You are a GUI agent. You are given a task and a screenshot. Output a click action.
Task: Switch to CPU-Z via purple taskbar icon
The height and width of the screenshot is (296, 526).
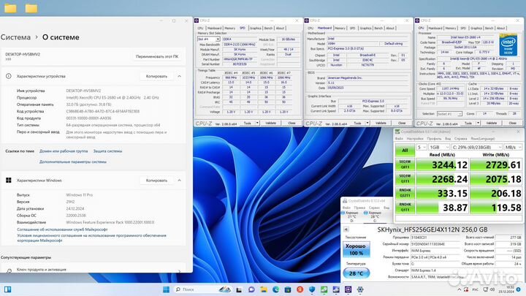coord(348,289)
